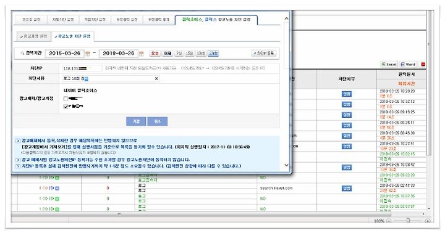This screenshot has width=445, height=233.
Task: Click the 차단여부 column header
Action: (347, 79)
